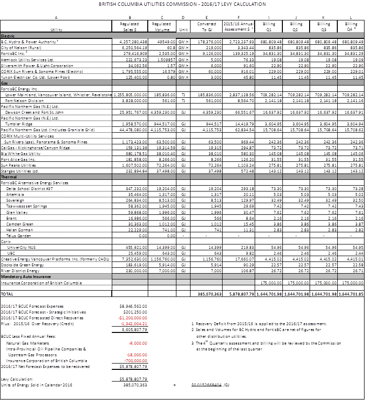The width and height of the screenshot is (365, 400).
Task: Click Direct Recoveries amount -$1,200,000.00
Action: pyautogui.click(x=133, y=318)
